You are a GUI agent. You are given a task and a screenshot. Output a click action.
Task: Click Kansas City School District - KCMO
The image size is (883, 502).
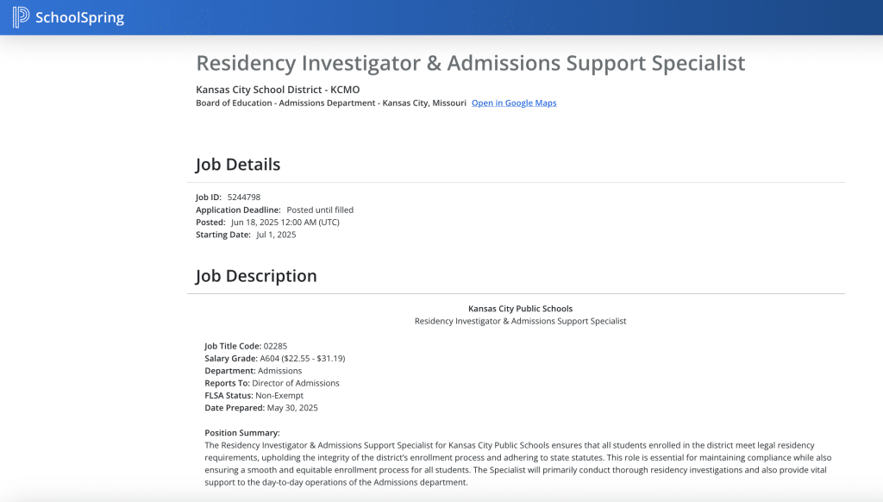(278, 90)
